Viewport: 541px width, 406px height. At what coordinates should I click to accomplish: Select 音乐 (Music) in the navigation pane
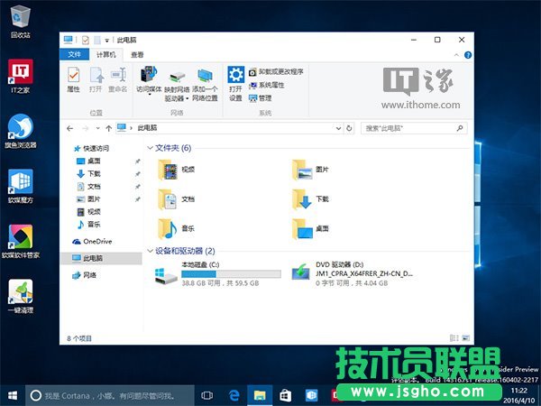88,225
